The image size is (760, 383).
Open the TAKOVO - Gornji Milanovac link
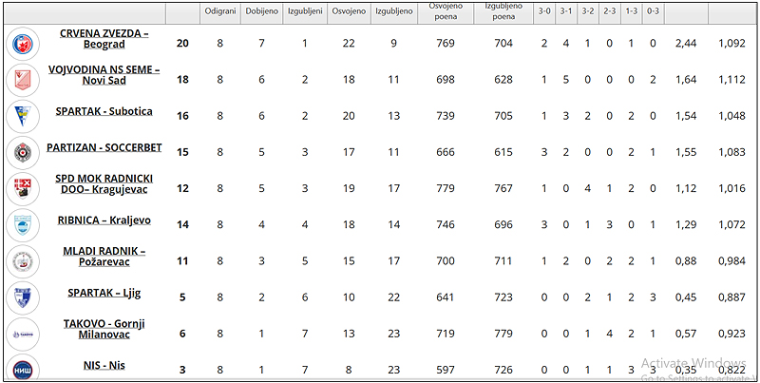point(104,329)
